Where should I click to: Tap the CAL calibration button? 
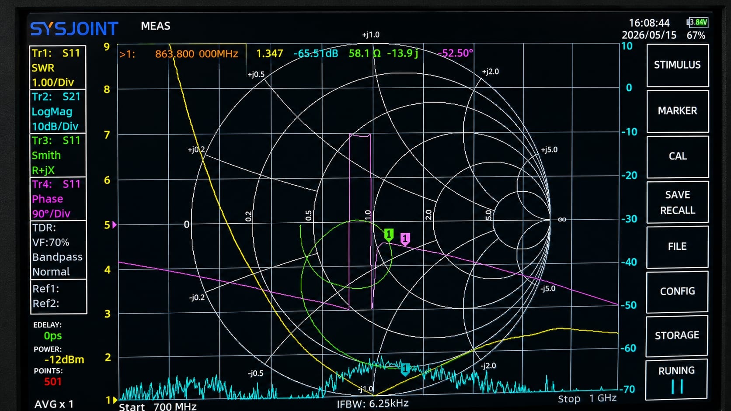coord(677,156)
